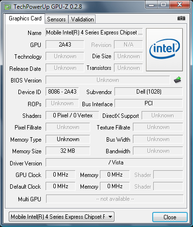Click the Intel logo image

click(164, 49)
